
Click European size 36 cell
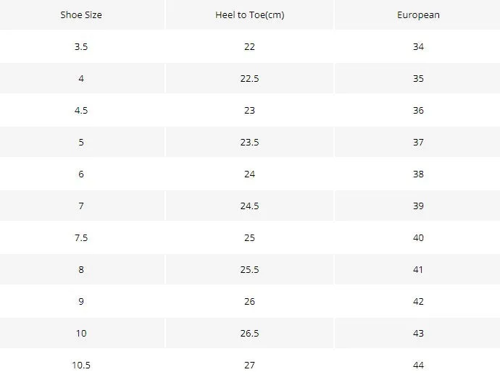[x=418, y=110]
